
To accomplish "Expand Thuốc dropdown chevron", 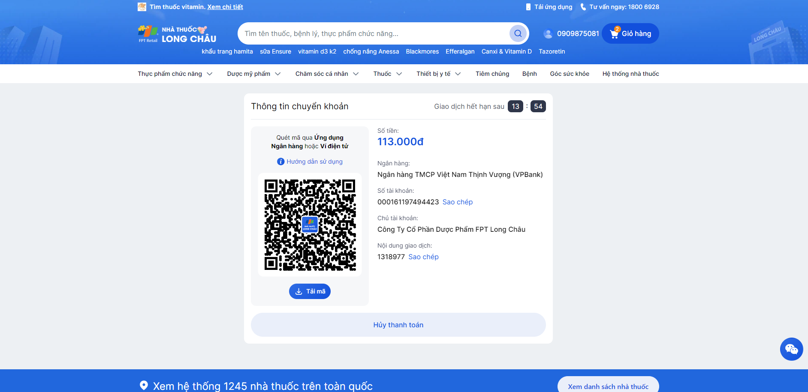I will click(399, 74).
